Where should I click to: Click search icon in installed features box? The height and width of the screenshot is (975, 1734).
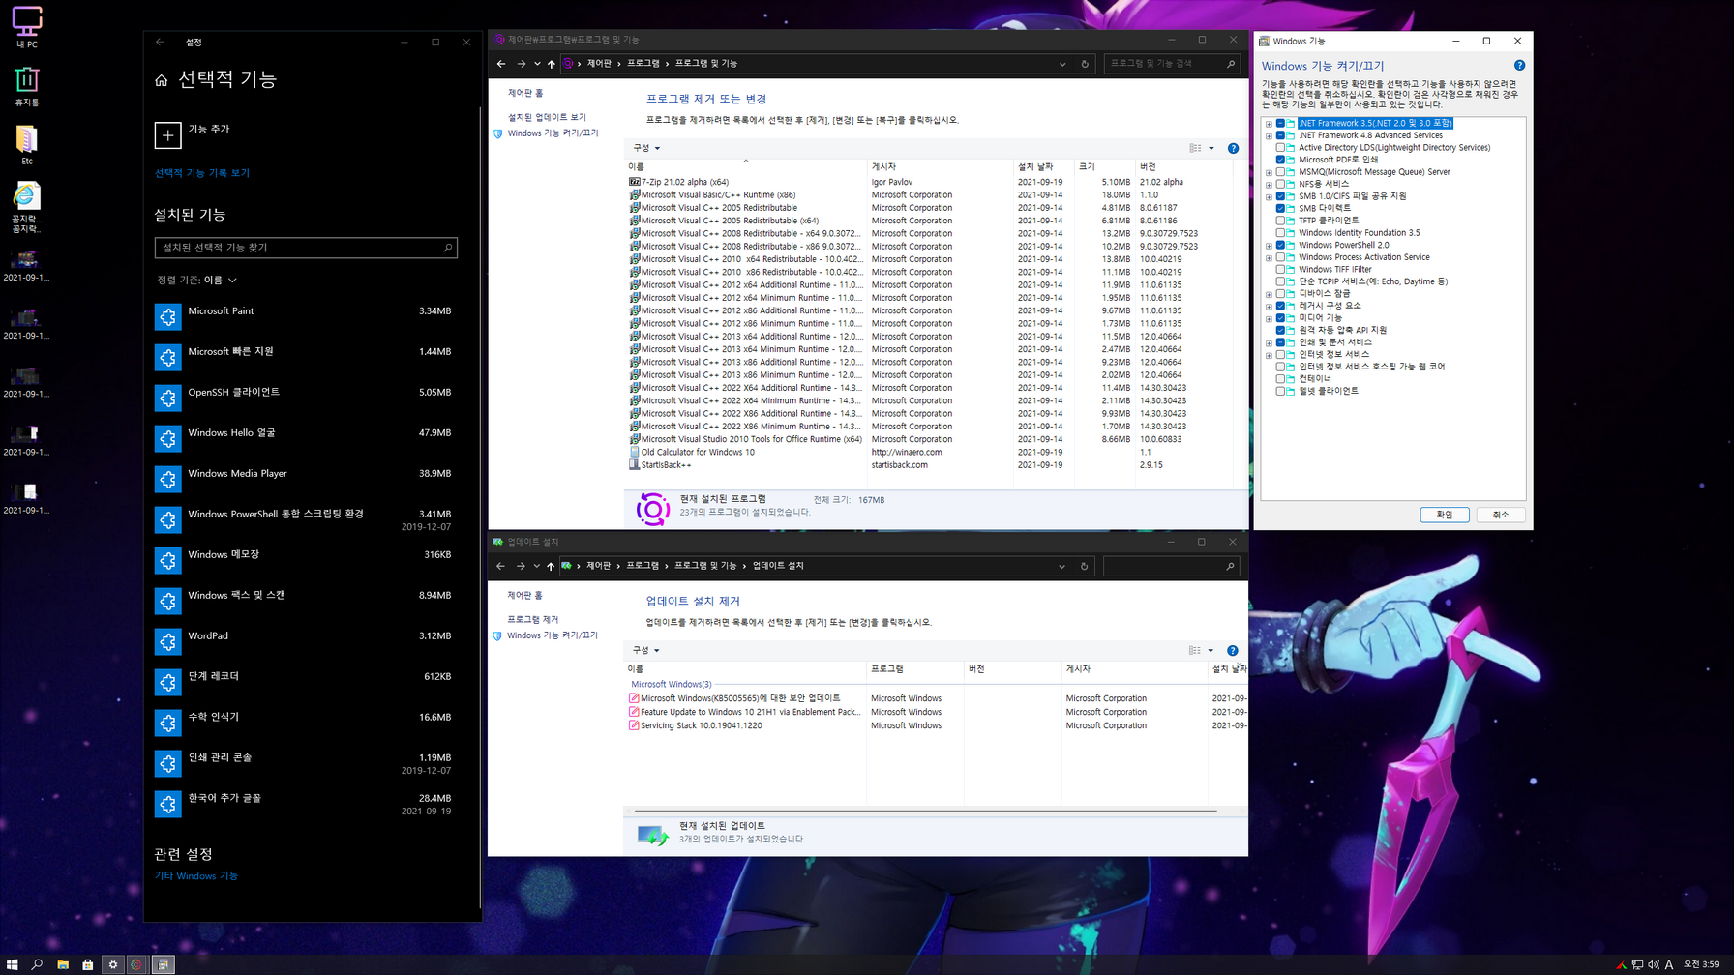447,248
